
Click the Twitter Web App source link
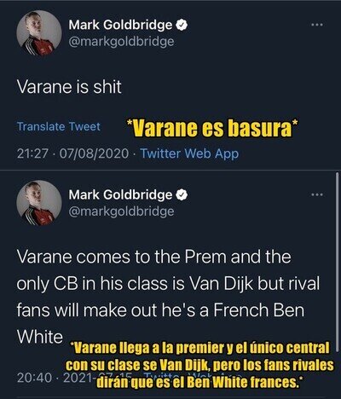click(x=189, y=153)
